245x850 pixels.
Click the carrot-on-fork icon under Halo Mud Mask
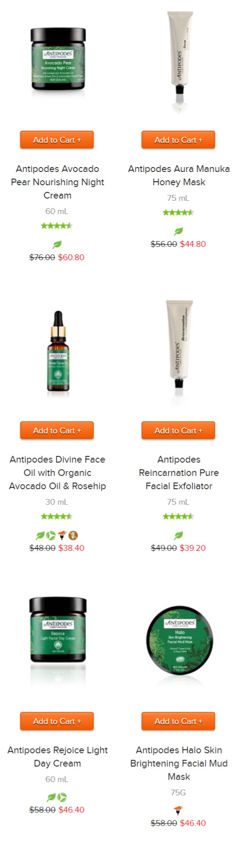[179, 811]
